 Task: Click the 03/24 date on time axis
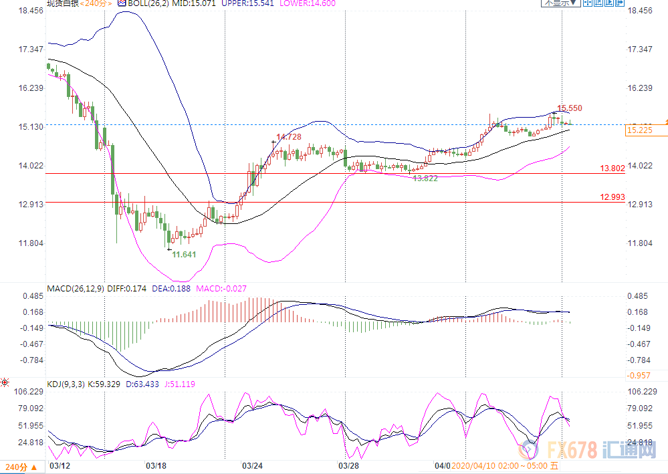(252, 465)
